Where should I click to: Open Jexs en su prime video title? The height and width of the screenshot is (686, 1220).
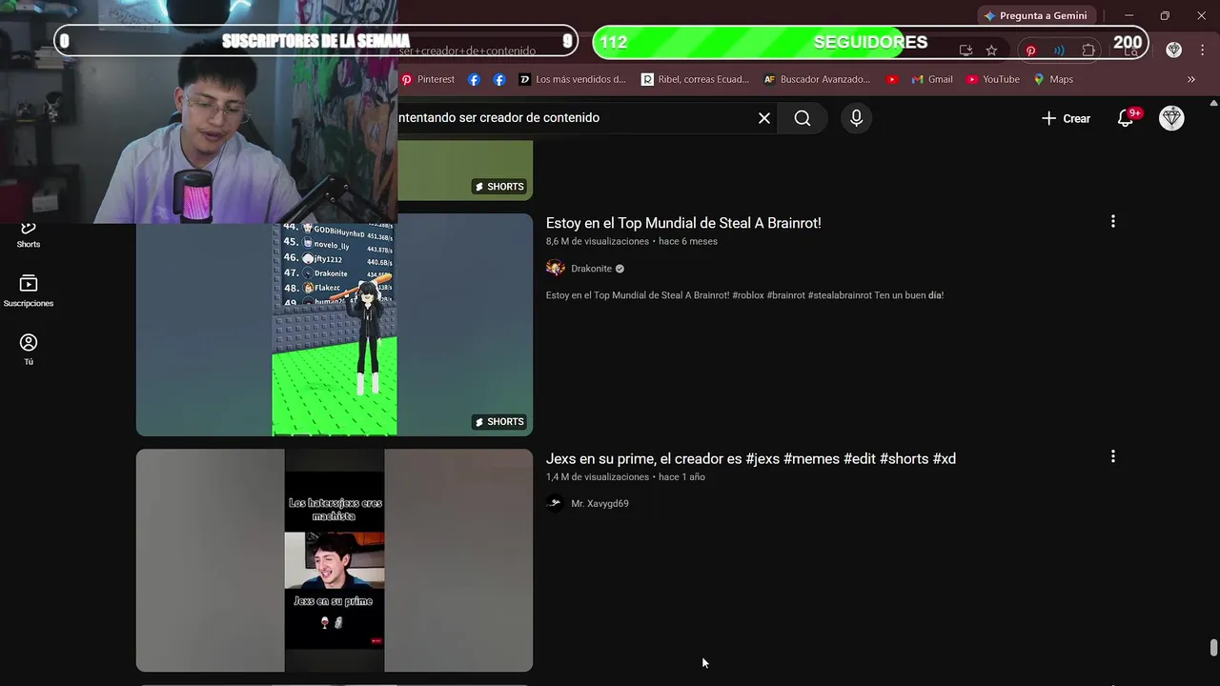click(x=751, y=458)
